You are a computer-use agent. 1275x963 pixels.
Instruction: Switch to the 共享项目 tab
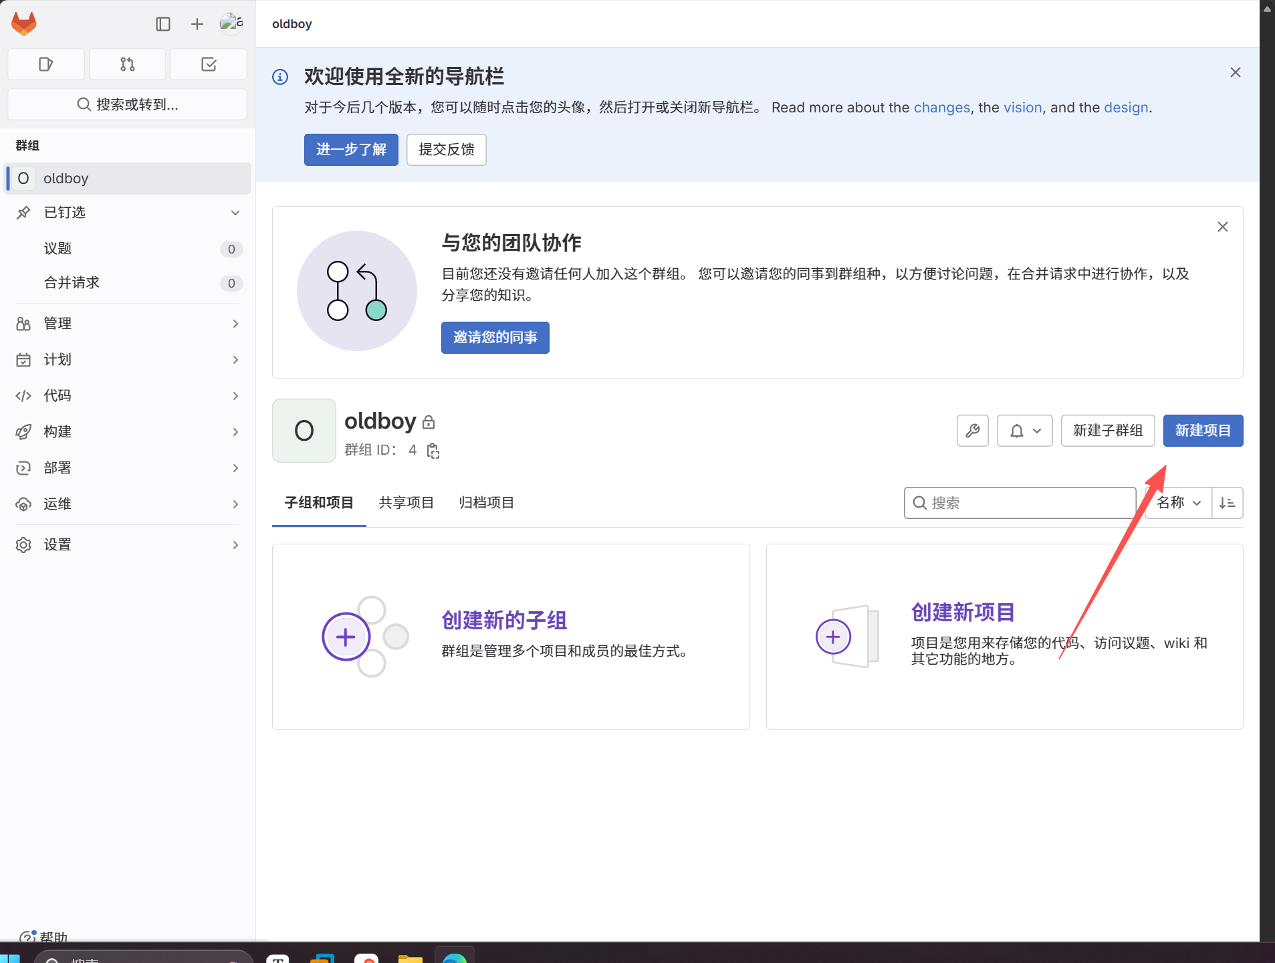click(x=407, y=503)
